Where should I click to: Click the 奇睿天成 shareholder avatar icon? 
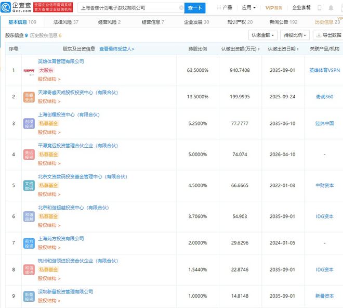[x=29, y=97]
